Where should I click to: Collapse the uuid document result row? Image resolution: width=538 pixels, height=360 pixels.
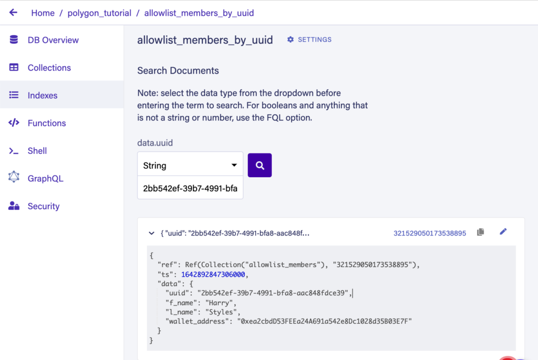click(151, 233)
